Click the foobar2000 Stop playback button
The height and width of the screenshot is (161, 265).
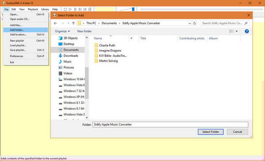[65, 9]
